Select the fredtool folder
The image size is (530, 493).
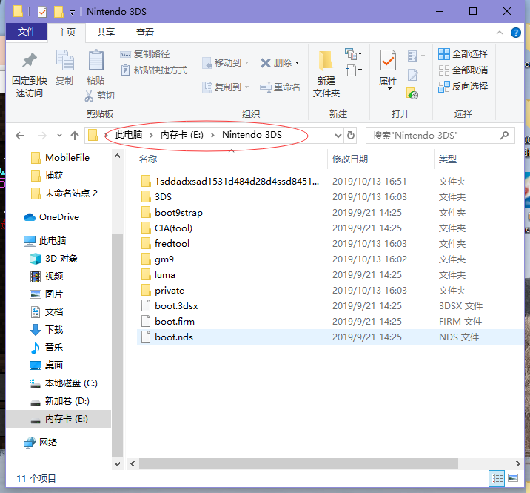pos(172,244)
